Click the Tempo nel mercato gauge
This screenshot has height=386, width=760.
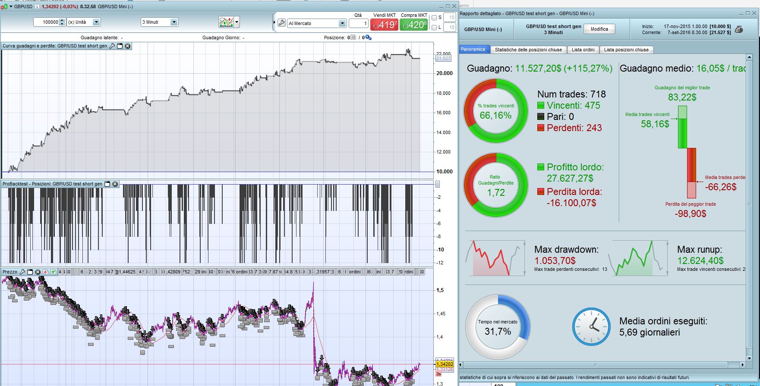(498, 326)
